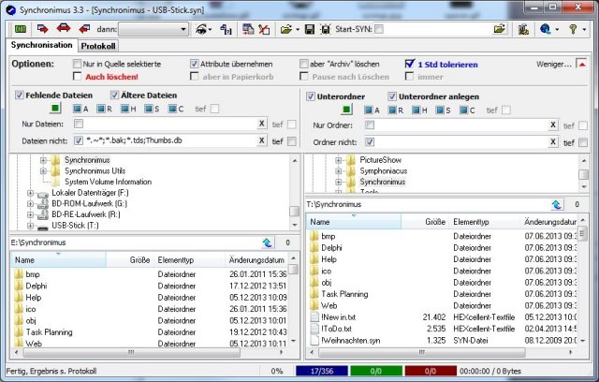
Task: Click the green ON button in toolbar
Action: (20, 29)
